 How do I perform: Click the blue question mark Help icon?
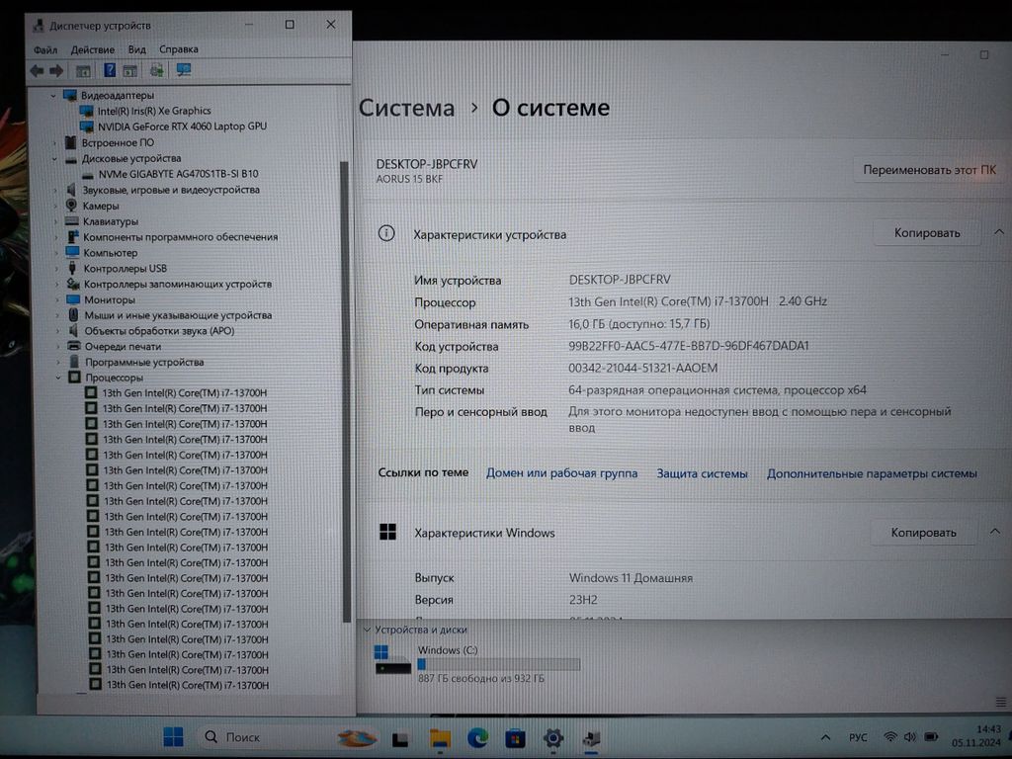(109, 70)
